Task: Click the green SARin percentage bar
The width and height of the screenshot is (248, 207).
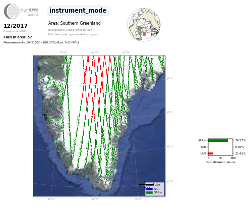Action: tap(218, 140)
